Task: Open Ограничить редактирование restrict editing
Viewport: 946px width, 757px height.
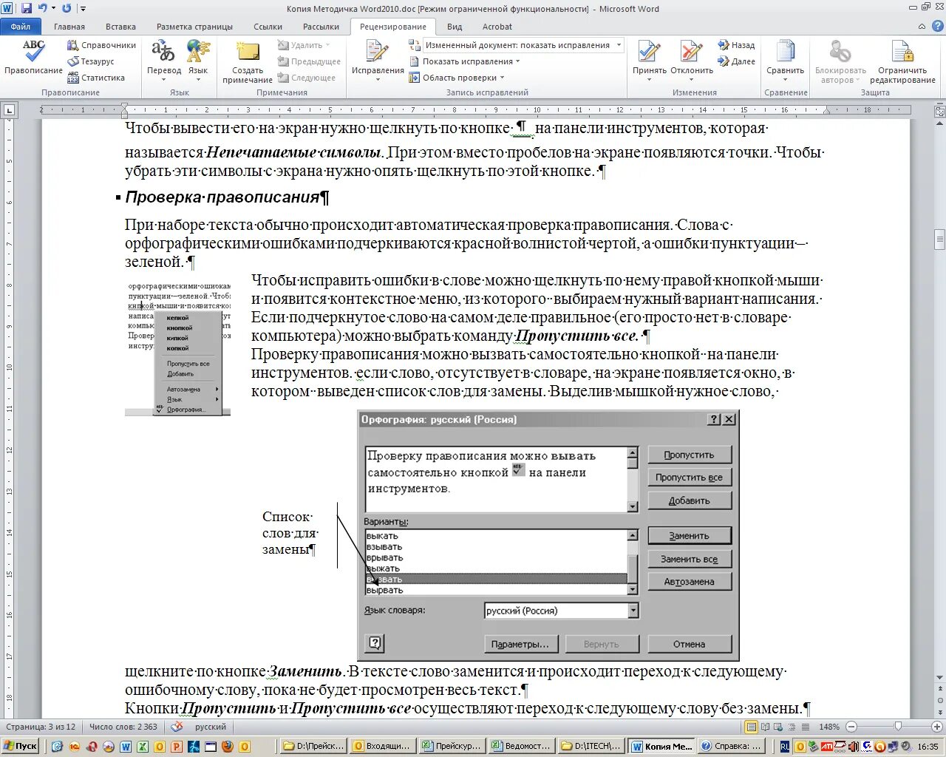Action: click(x=902, y=62)
